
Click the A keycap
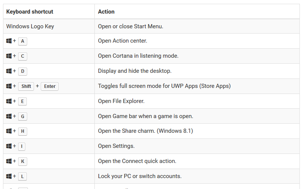23,41
